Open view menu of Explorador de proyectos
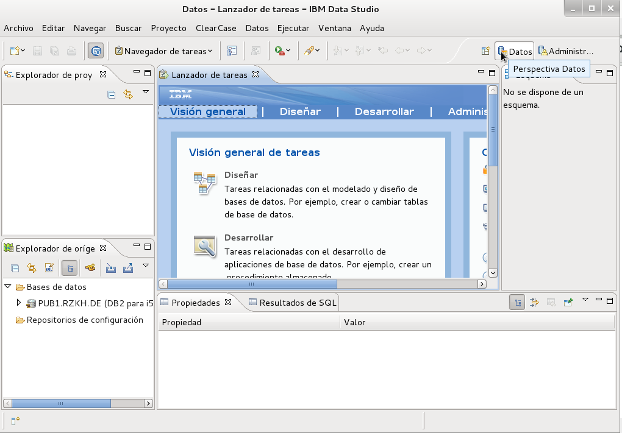Screen dimensions: 622x433 click(x=146, y=92)
